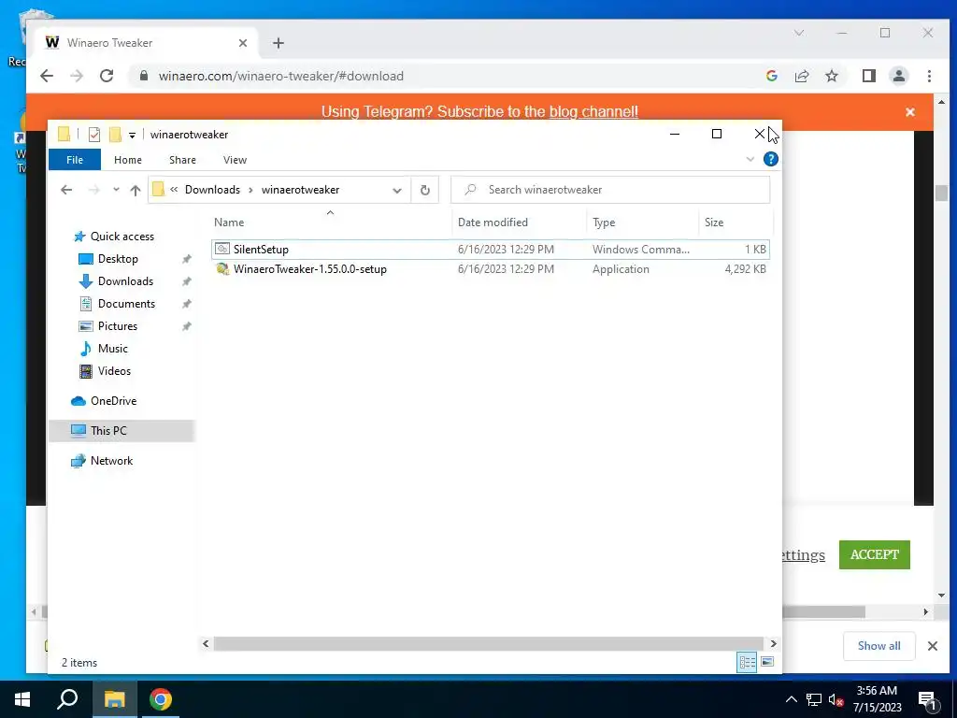Sort files by Date modified column
This screenshot has height=718, width=957.
(520, 223)
